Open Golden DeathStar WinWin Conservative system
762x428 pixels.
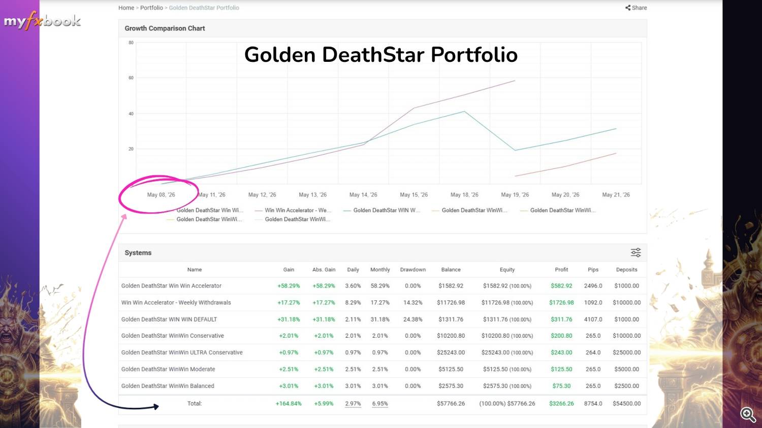pos(172,336)
